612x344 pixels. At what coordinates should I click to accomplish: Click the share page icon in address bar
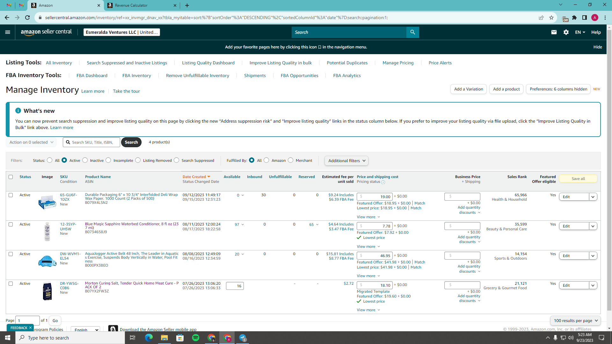coord(541,18)
